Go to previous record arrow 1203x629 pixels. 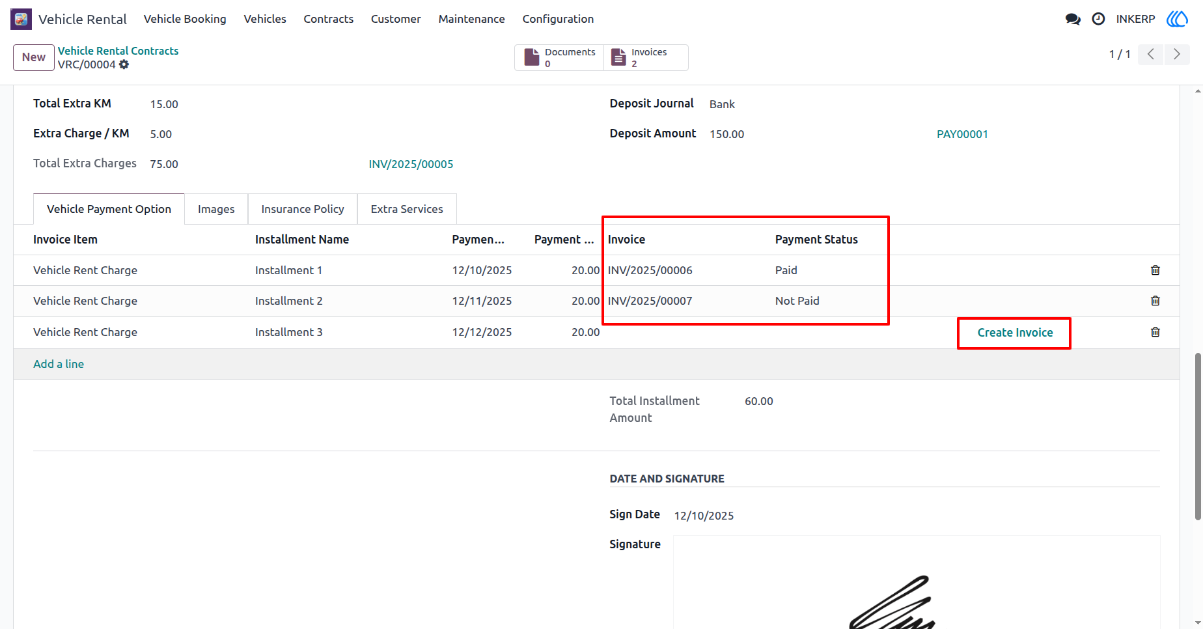1151,54
